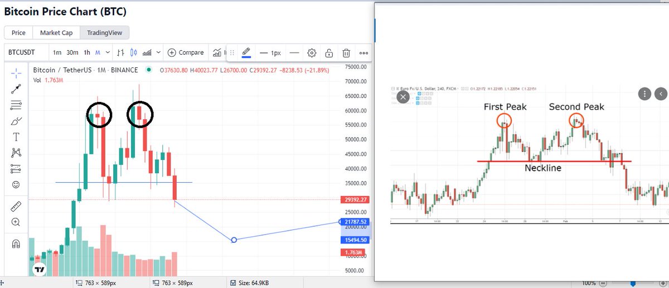
Task: Select the crosshair cursor tool
Action: click(16, 73)
